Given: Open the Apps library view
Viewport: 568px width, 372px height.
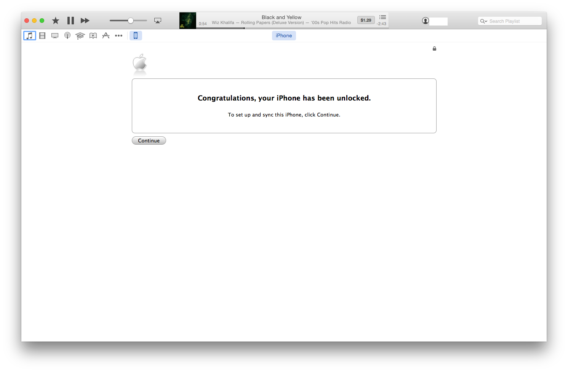Looking at the screenshot, I should point(106,36).
